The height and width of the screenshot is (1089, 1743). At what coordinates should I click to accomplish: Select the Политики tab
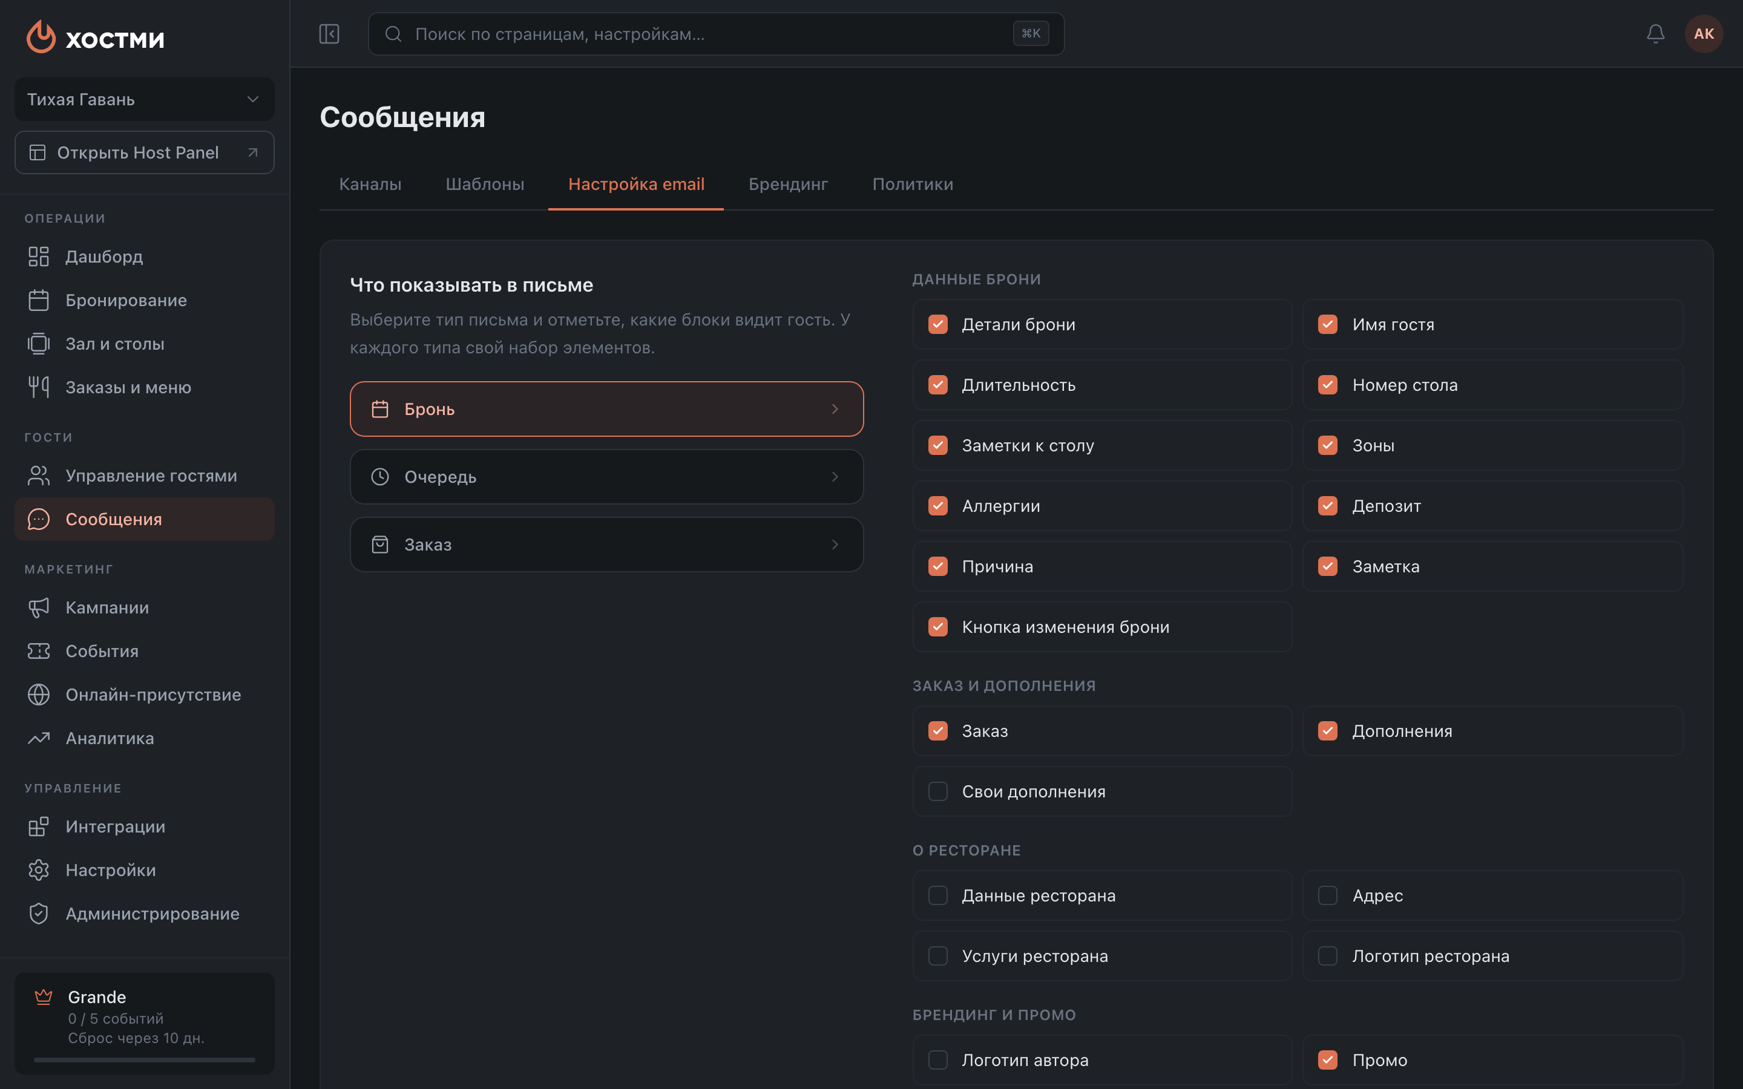(913, 185)
